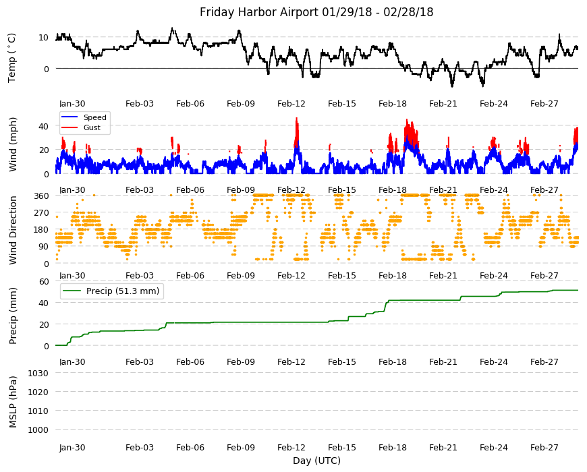Click the Precip (mm) axis label
The width and height of the screenshot is (587, 472).
click(x=13, y=316)
